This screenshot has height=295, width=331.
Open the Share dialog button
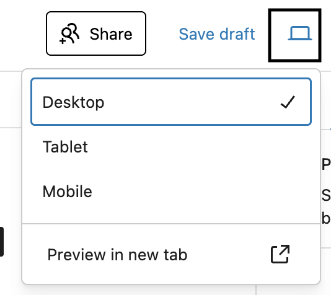pos(96,33)
